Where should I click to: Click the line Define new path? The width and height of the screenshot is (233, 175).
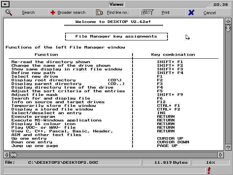pyautogui.click(x=33, y=73)
